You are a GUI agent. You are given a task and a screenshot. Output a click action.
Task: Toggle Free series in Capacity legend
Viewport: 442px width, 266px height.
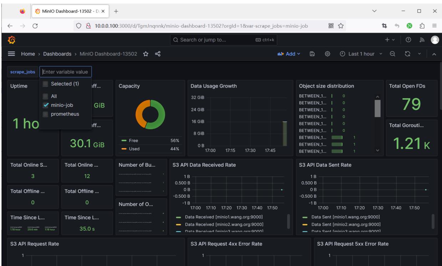(x=133, y=140)
